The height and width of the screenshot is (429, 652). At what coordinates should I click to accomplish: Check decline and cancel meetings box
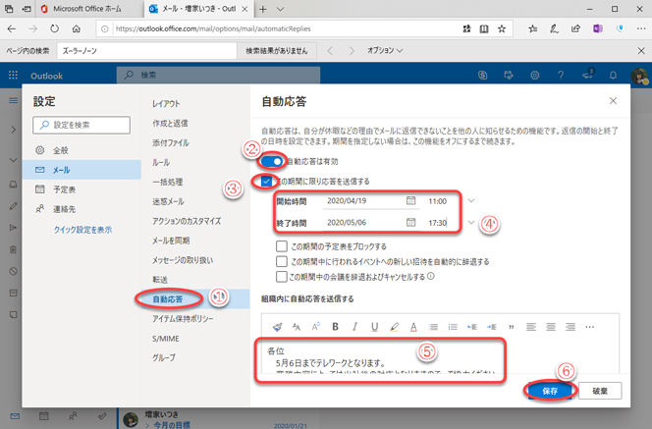(282, 277)
